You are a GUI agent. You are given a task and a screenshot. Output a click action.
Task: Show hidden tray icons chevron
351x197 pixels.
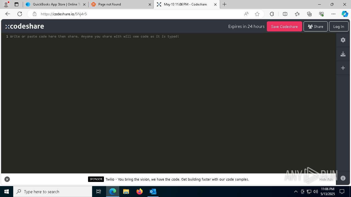(x=296, y=192)
